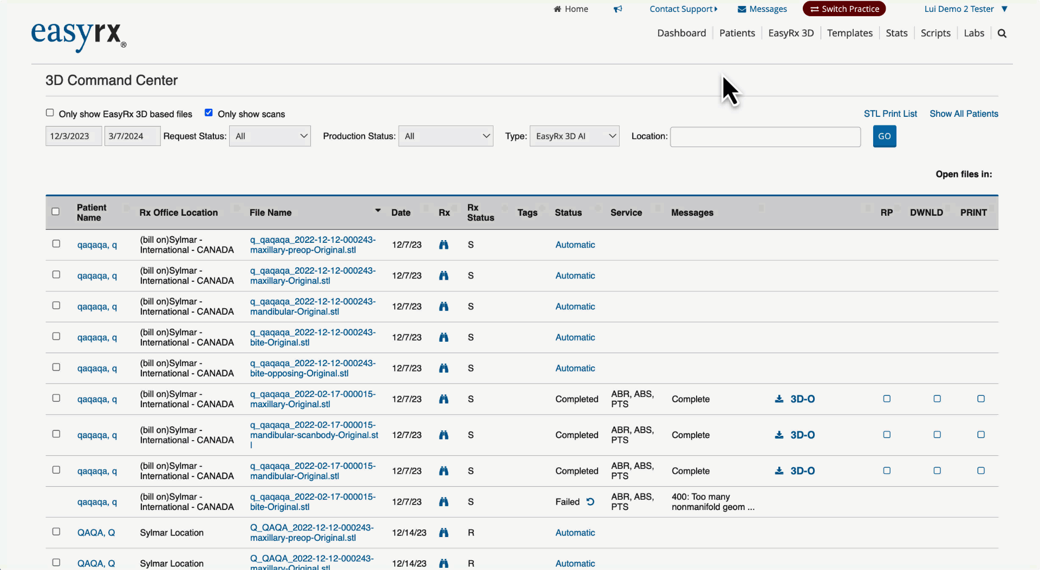Open Scripts navigation item

[x=935, y=34]
